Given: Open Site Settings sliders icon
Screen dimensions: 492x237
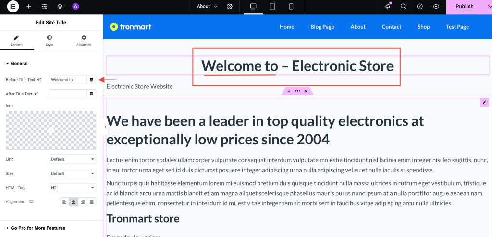Looking at the screenshot, I should tap(44, 7).
